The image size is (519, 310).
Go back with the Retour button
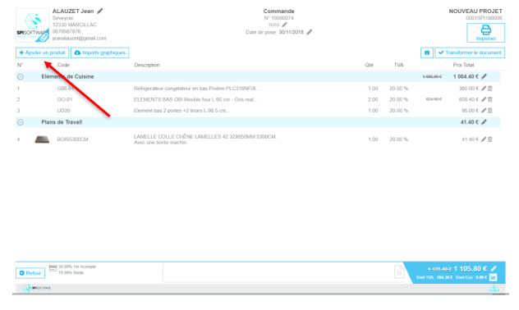30,273
